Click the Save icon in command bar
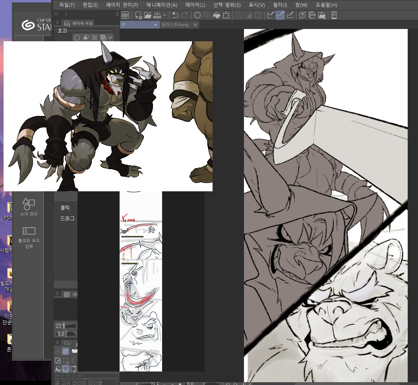Viewport: 418px width, 385px height. 157,15
